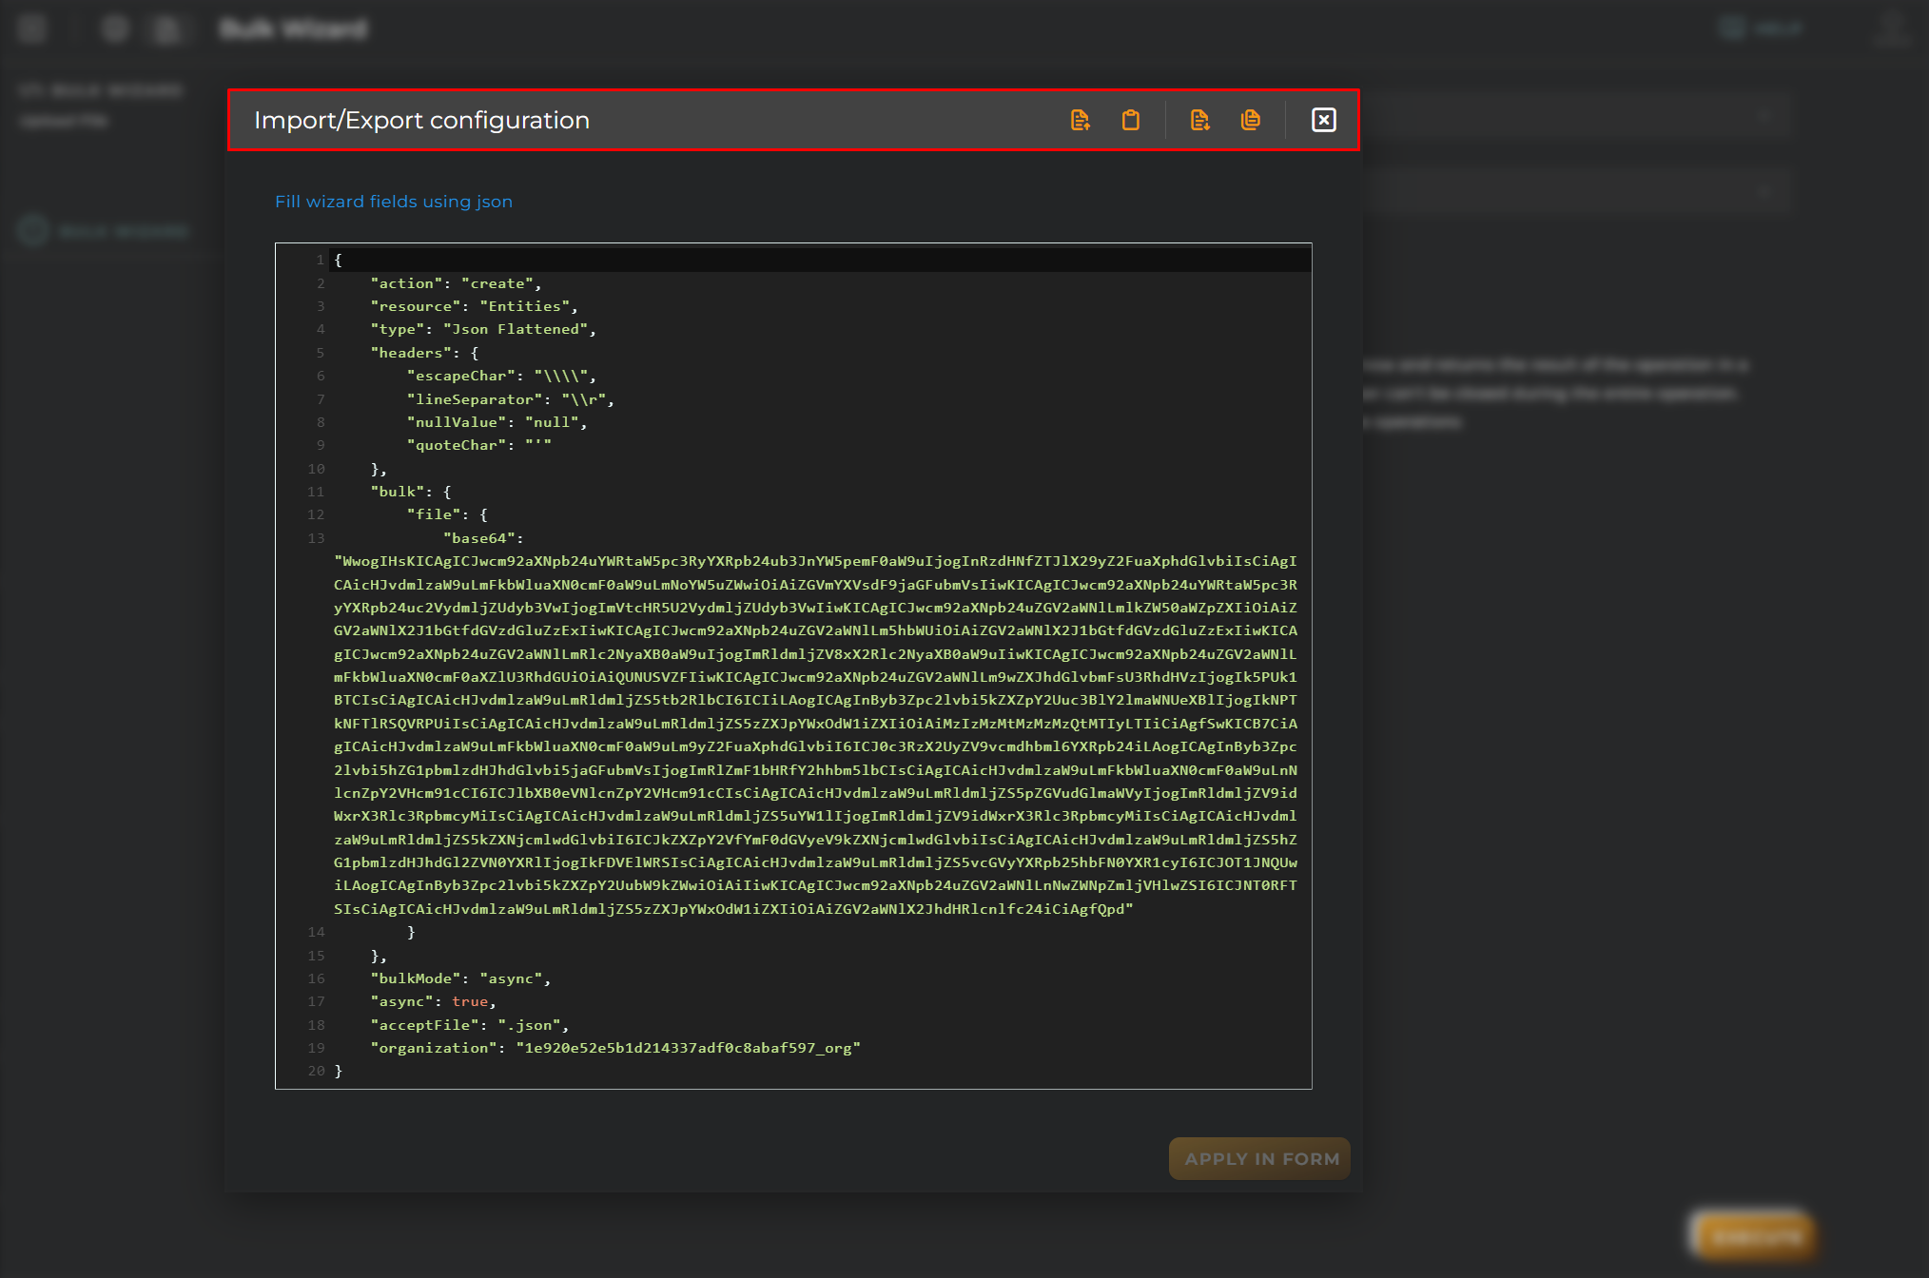1929x1278 pixels.
Task: Copy configuration to clipboard icon
Action: point(1250,120)
